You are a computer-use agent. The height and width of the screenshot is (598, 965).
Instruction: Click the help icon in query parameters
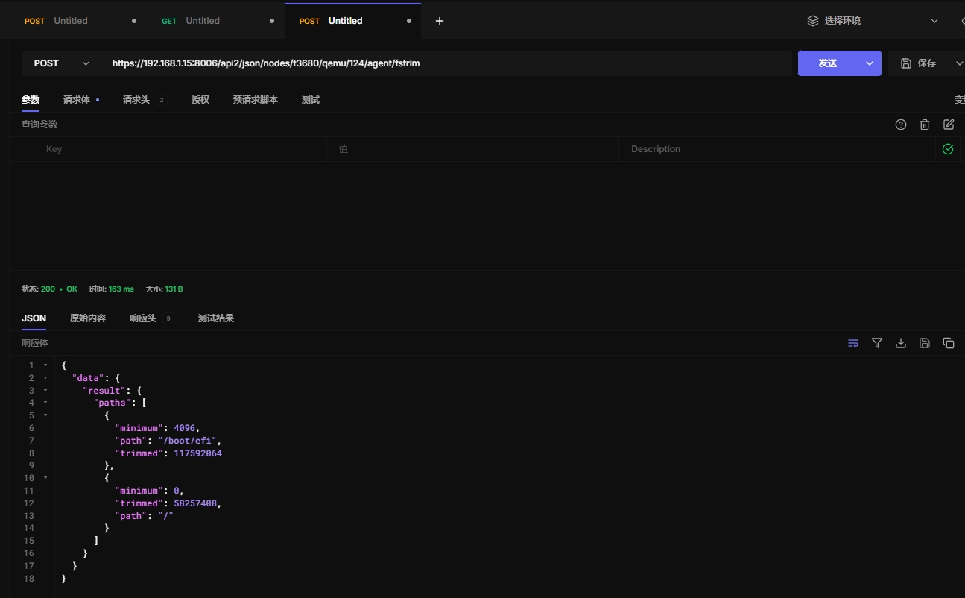coord(901,125)
